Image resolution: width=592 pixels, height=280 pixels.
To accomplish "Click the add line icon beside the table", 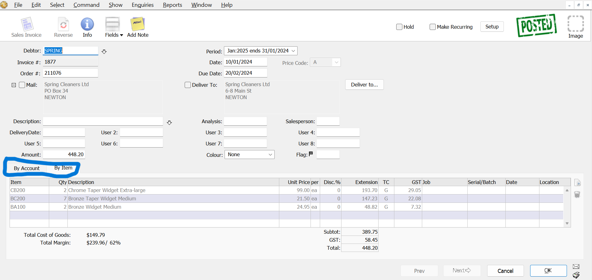I will pos(577,183).
